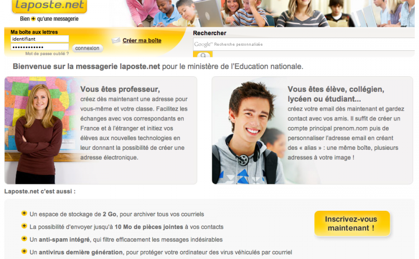419x259 pixels.
Task: Click the laposte.net logo
Action: [x=49, y=6]
